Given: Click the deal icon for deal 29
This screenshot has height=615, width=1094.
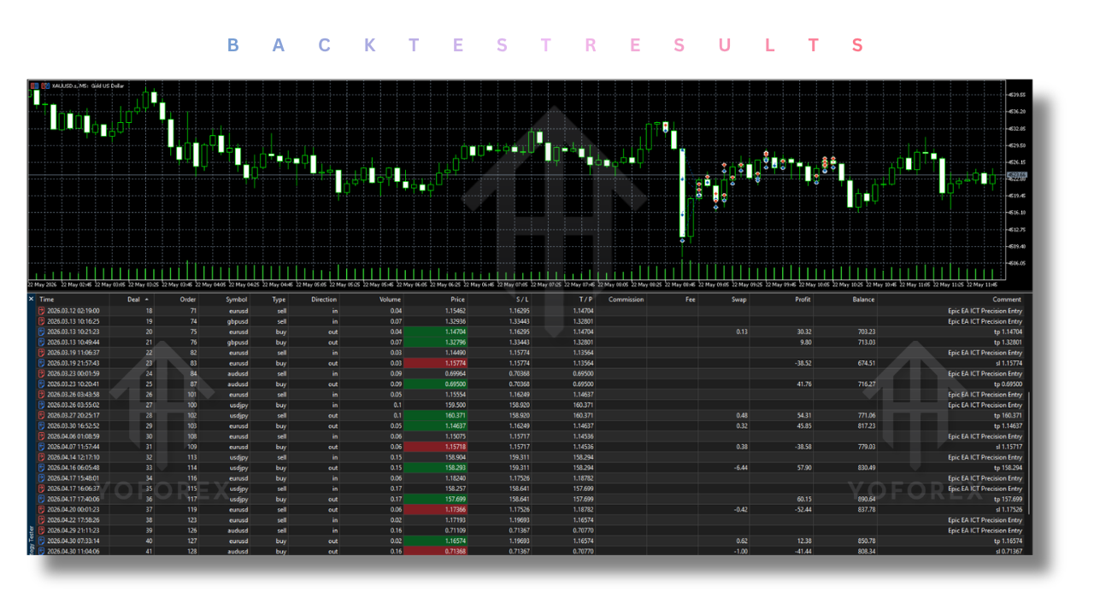Looking at the screenshot, I should [42, 425].
